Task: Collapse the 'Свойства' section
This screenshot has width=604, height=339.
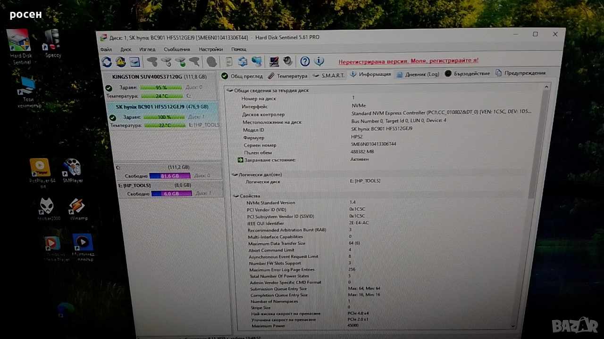Action: [235, 196]
